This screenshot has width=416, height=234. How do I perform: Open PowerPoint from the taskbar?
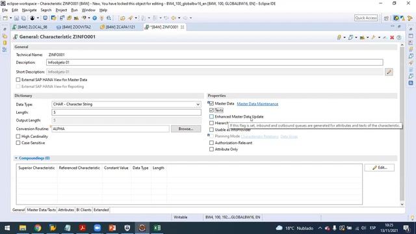pyautogui.click(x=112, y=228)
